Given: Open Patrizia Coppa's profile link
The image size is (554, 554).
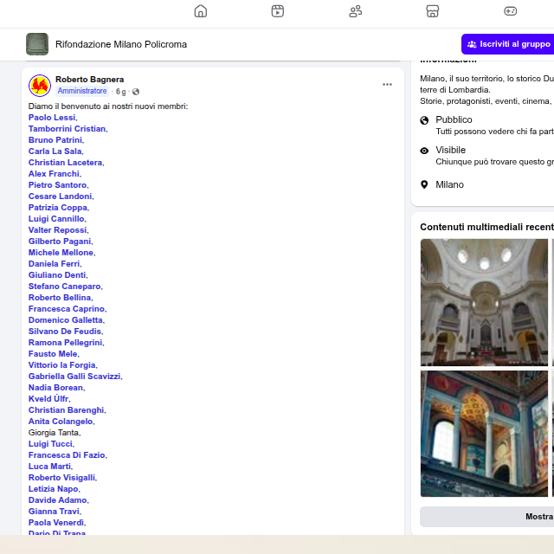Looking at the screenshot, I should 58,208.
